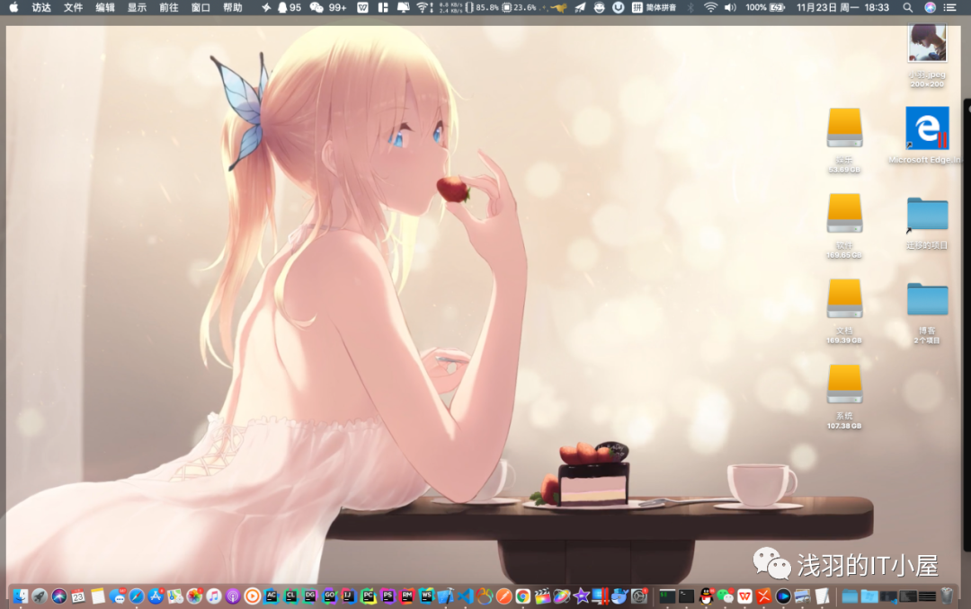Launch CLion (CL) from dock
971x609 pixels.
[290, 596]
